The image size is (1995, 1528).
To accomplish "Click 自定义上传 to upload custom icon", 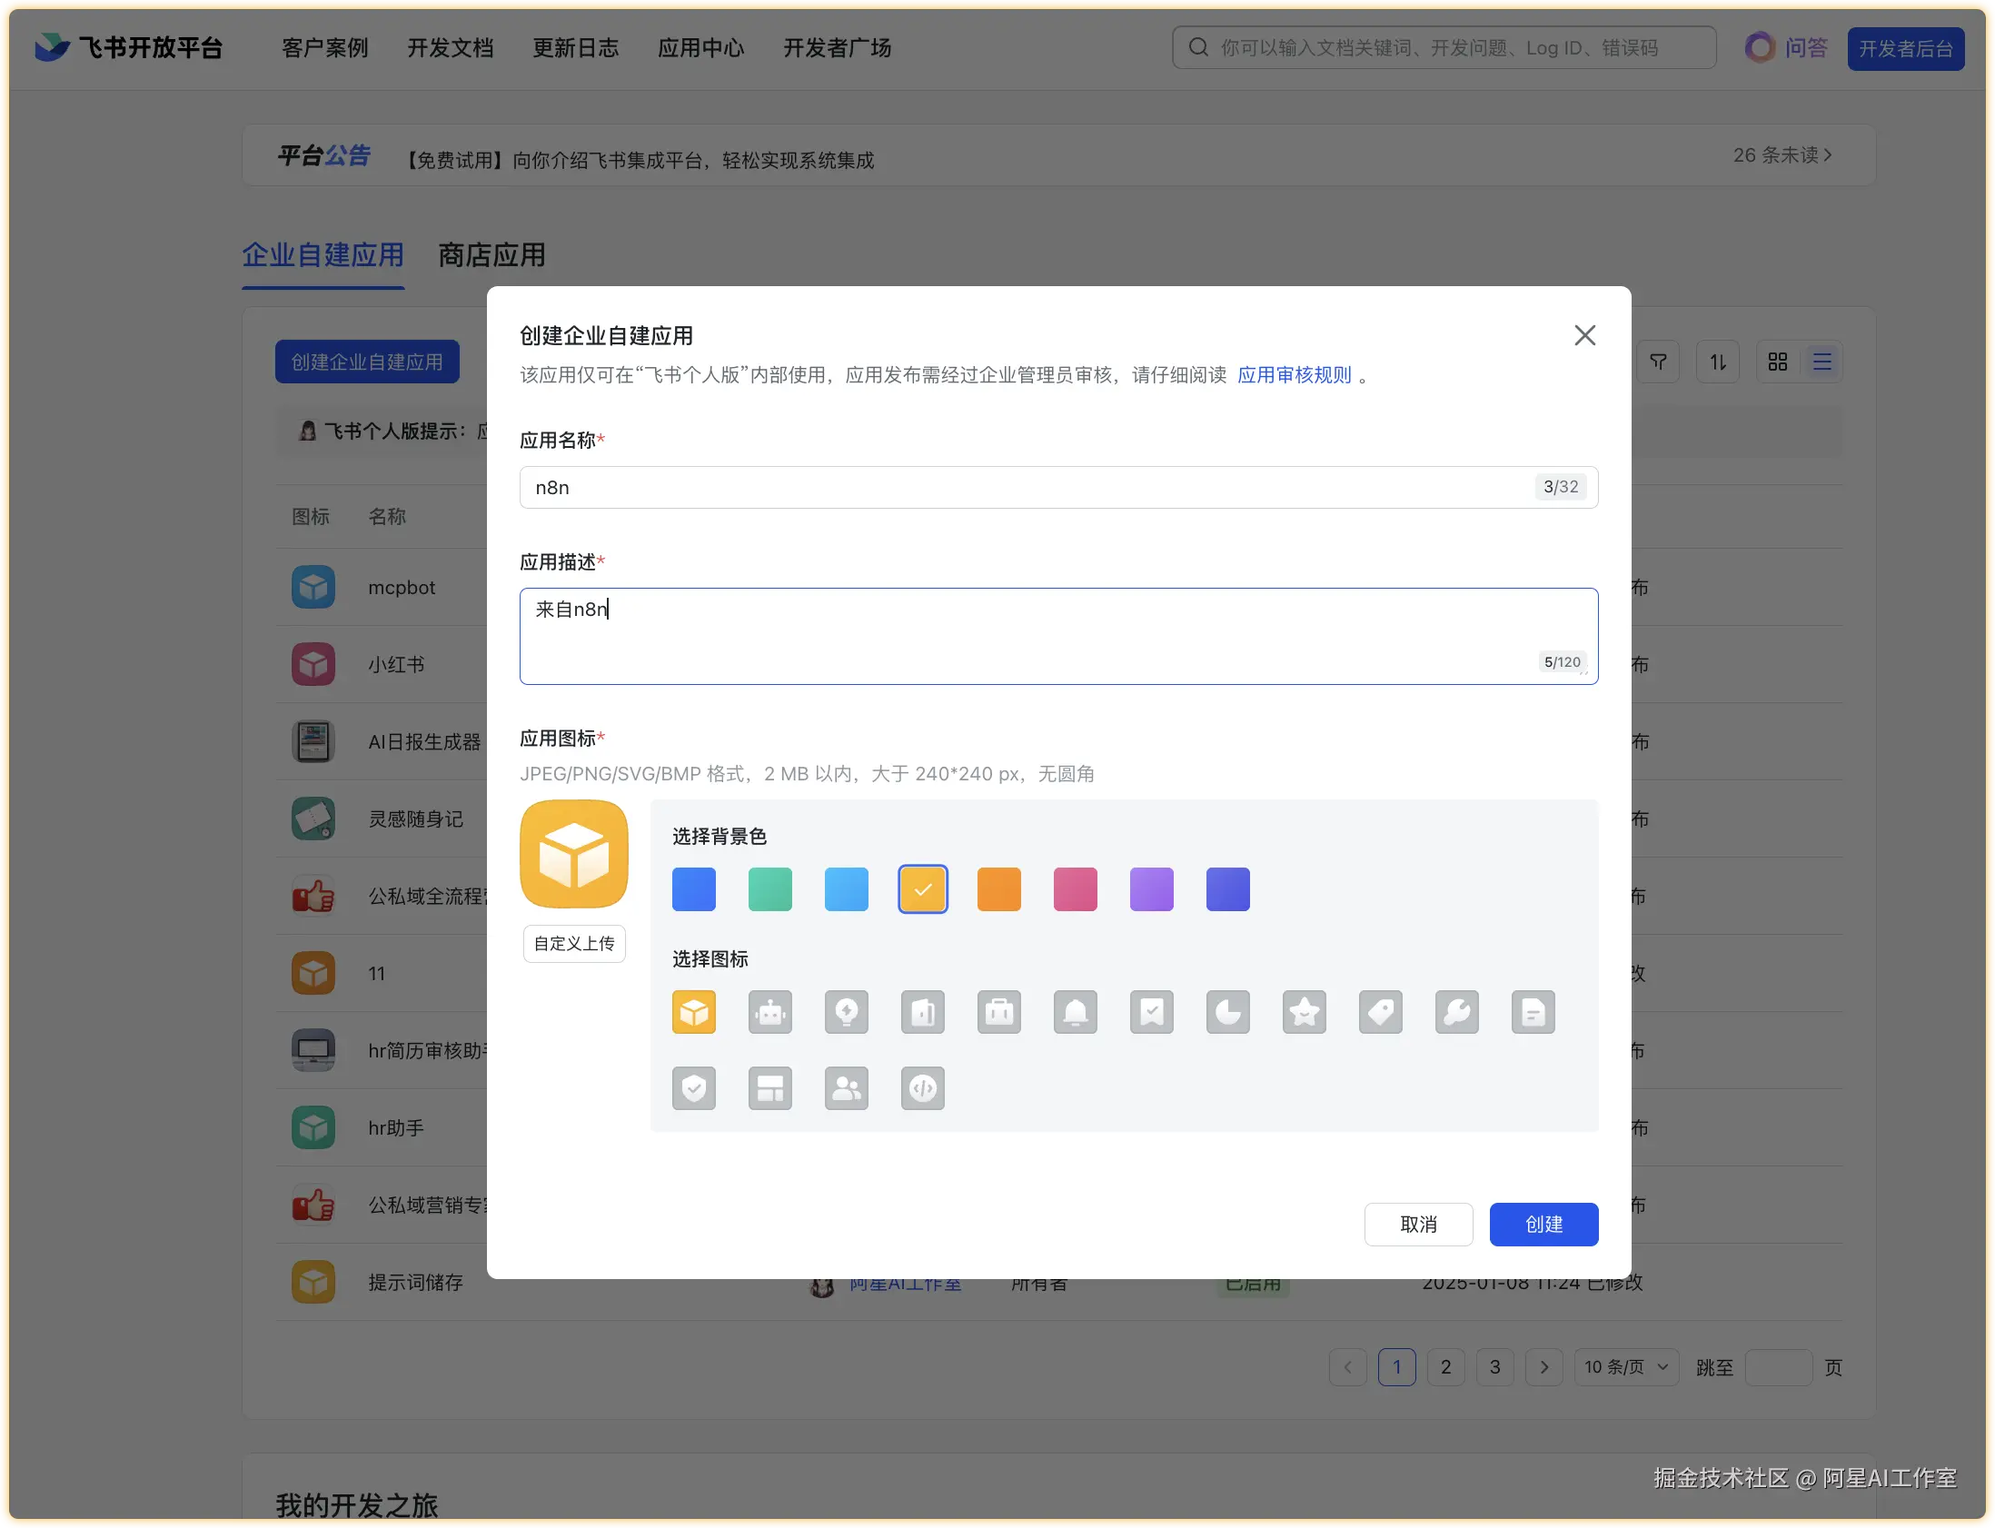I will 574,943.
